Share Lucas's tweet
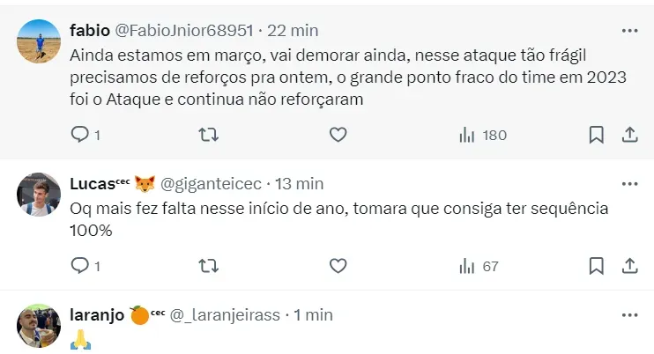Screen dimensions: 654x354 (630, 265)
